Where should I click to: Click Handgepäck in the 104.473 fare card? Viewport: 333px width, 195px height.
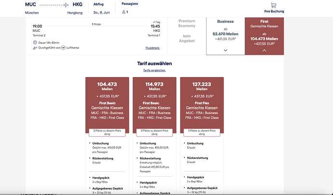pos(101,178)
